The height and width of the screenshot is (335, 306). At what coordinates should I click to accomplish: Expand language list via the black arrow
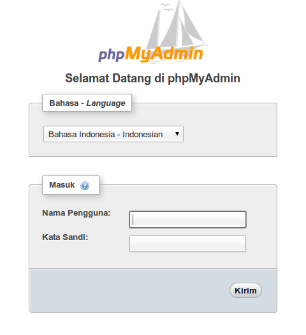[x=177, y=134]
